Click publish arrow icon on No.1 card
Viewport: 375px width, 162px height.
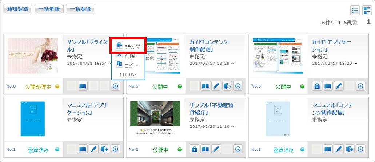click(x=350, y=149)
